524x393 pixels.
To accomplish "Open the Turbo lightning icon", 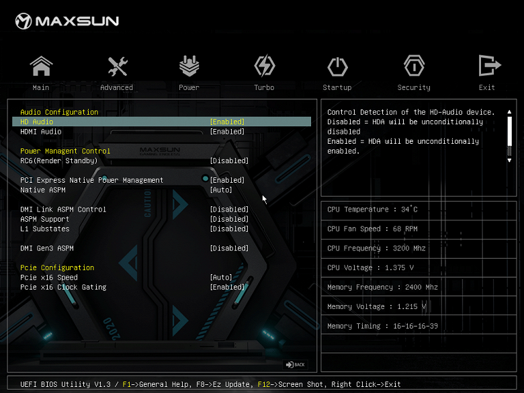I will click(x=264, y=66).
